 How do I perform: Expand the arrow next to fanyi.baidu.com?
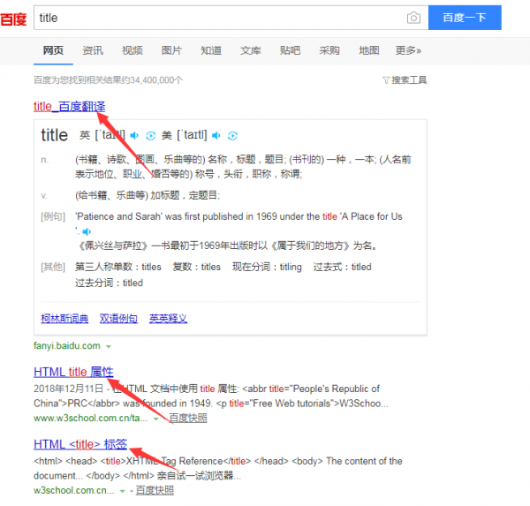click(109, 345)
